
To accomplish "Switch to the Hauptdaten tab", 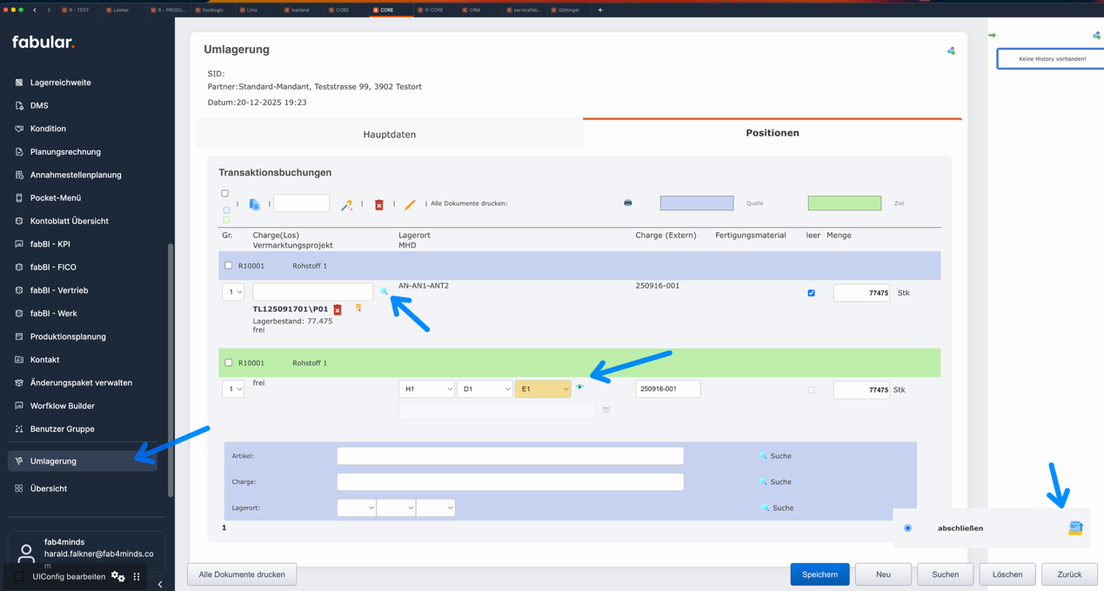I will tap(389, 135).
